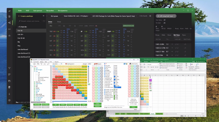Adjust the vertical weight slider beside Flopzilla grid
219x122 pixels.
(x=88, y=74)
